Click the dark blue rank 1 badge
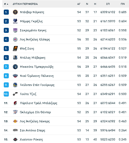Screen dimensions: 129x143 [x=6, y=12]
